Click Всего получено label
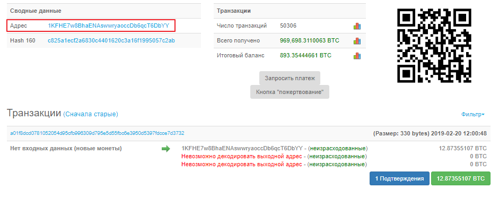Screen dimensions: 499x197 (238, 40)
